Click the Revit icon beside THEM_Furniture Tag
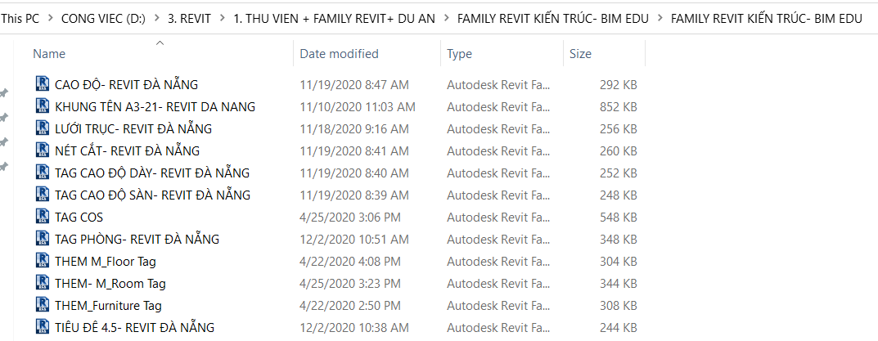Viewport: 878px width, 341px height. [43, 305]
